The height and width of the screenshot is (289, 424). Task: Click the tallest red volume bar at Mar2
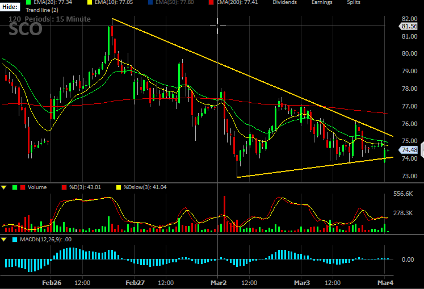tap(224, 214)
